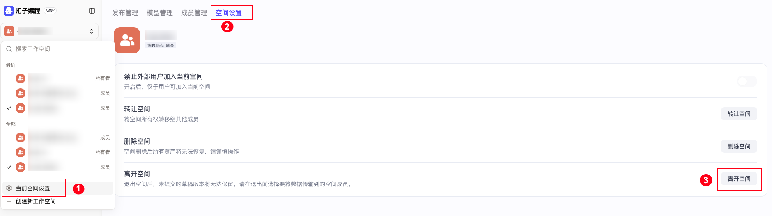The image size is (772, 216).
Task: Click the 删除空间 button
Action: pyautogui.click(x=739, y=146)
